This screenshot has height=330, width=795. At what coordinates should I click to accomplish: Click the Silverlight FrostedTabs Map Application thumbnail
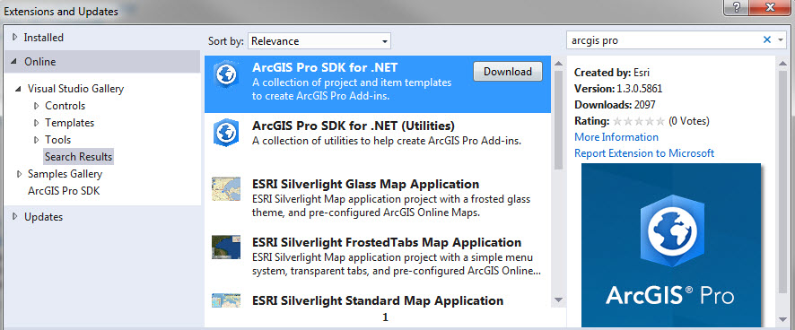coord(225,247)
